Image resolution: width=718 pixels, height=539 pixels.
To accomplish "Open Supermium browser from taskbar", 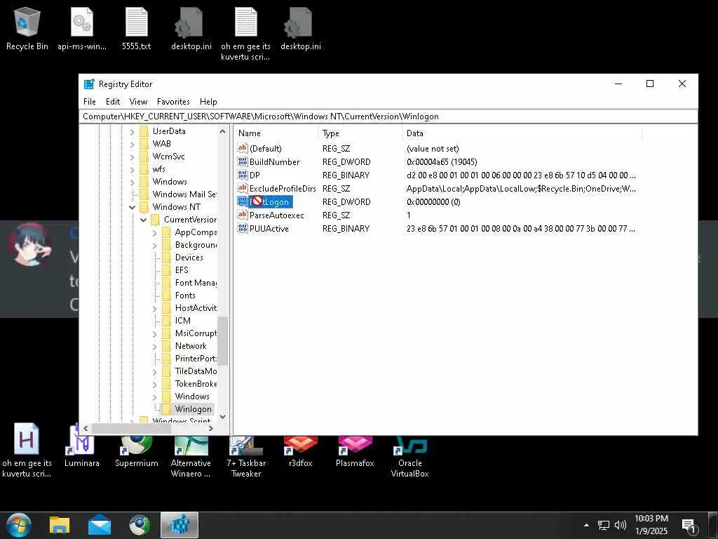I will (140, 525).
